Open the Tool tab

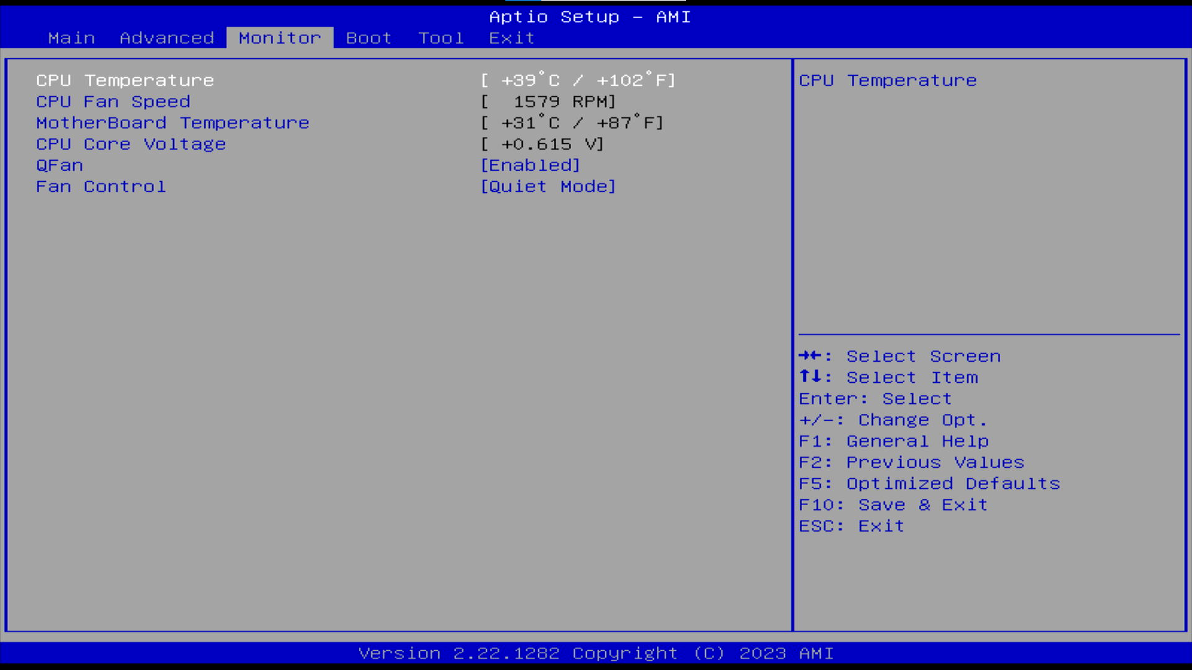pos(441,38)
